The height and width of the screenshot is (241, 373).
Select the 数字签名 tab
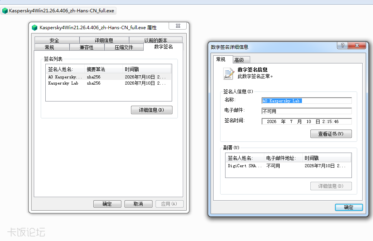point(163,47)
